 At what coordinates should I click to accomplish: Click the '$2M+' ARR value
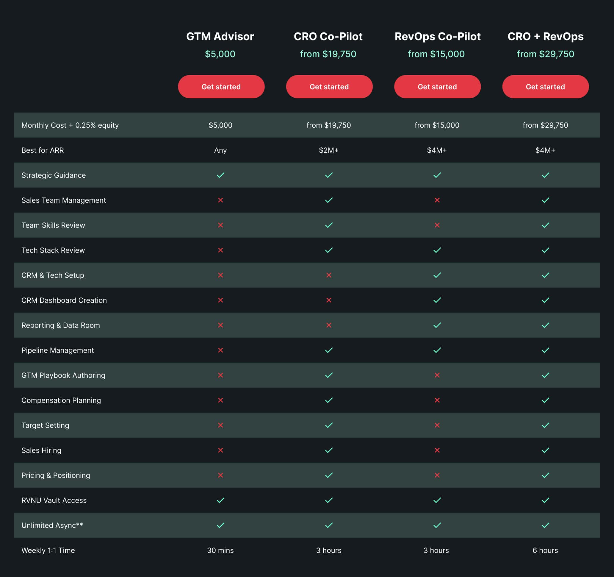[329, 150]
